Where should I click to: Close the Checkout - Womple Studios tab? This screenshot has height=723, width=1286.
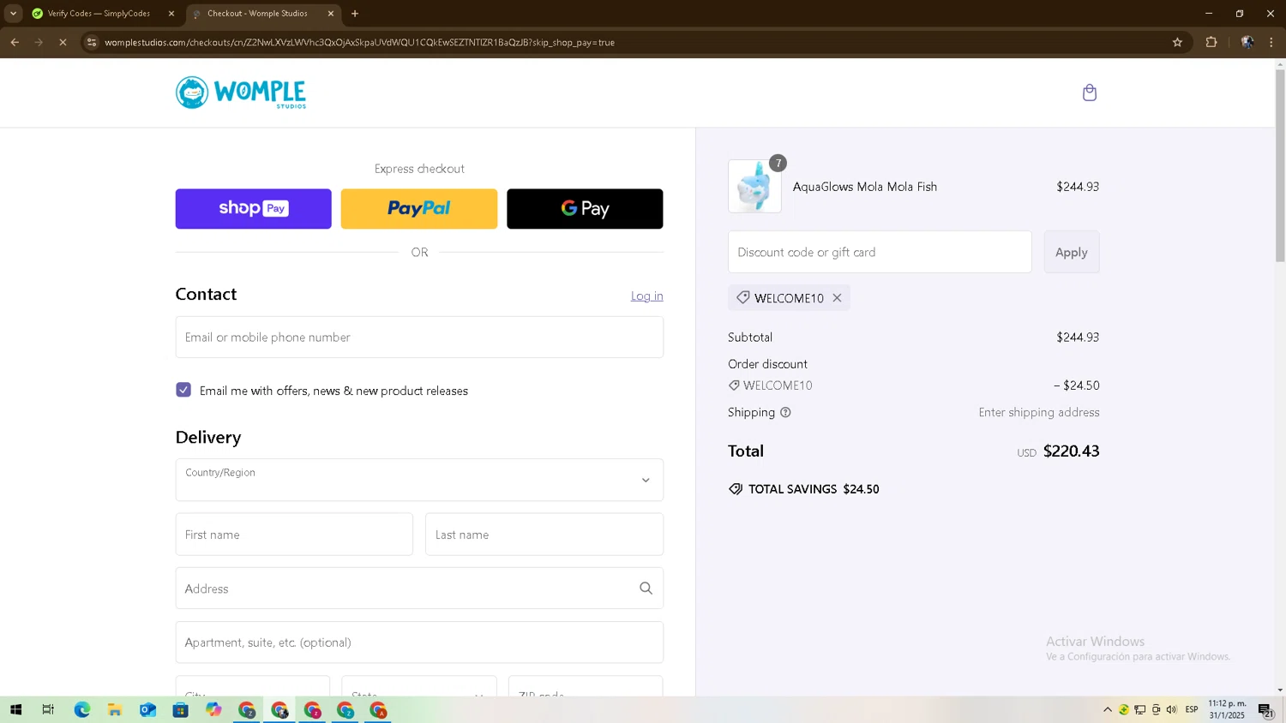click(331, 14)
